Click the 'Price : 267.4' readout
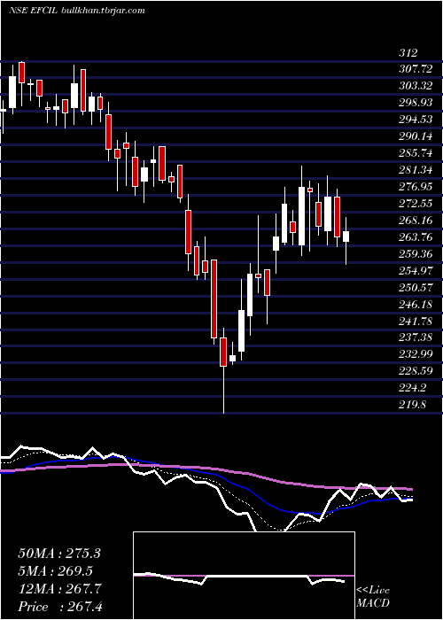The width and height of the screenshot is (443, 620). (60, 607)
